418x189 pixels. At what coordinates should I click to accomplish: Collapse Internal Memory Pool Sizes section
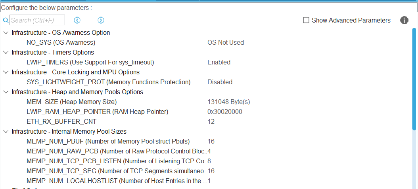tap(6, 132)
